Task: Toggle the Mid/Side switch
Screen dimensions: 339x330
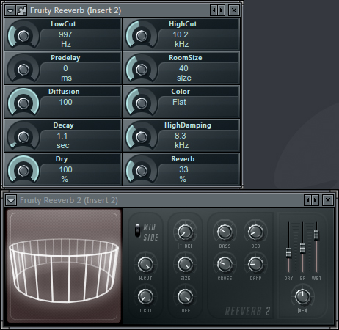Action: (x=138, y=230)
